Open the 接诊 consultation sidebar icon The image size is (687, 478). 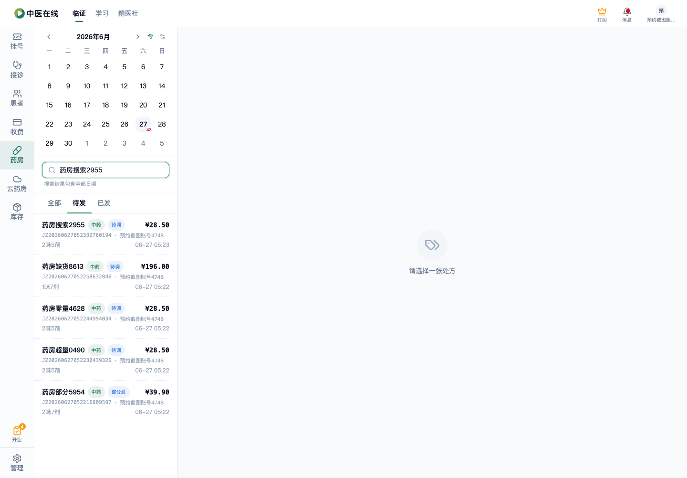[x=17, y=70]
